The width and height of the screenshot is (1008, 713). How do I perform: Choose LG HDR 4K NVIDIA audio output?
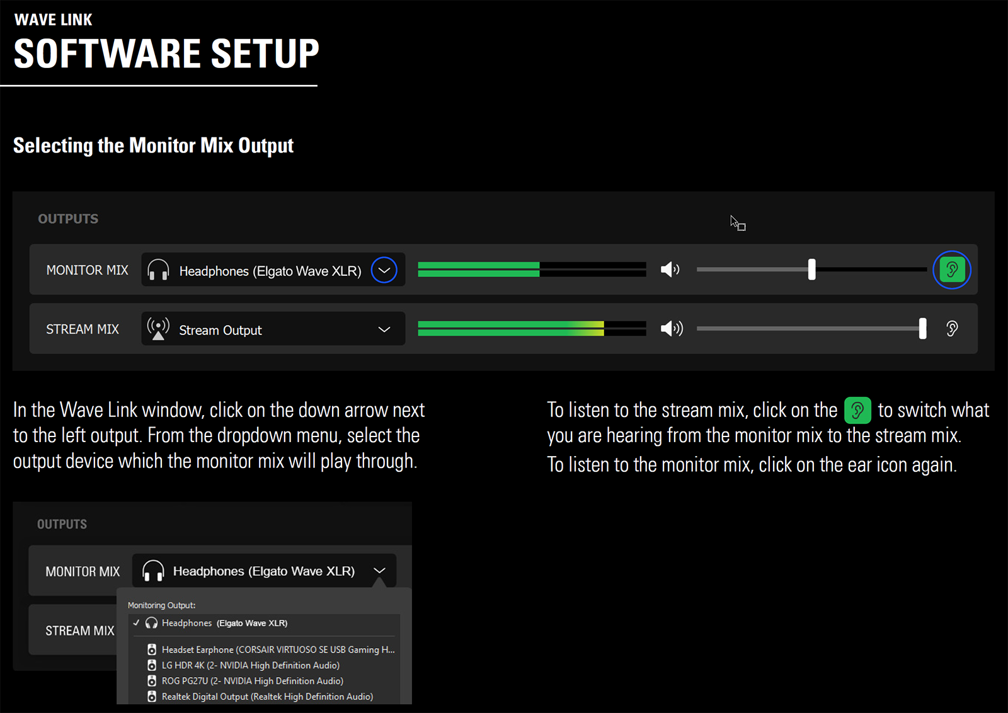coord(265,665)
